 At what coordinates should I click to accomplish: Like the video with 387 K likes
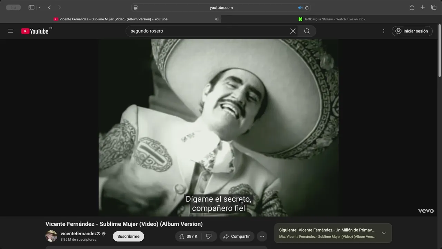[188, 237]
